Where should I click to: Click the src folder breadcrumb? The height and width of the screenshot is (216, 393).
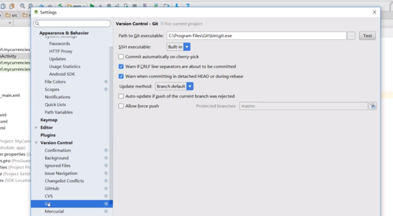[12, 16]
